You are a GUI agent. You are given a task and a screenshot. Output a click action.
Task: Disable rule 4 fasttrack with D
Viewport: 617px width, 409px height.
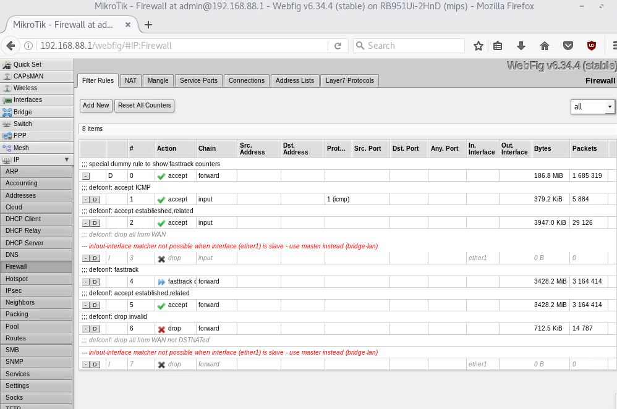point(95,282)
